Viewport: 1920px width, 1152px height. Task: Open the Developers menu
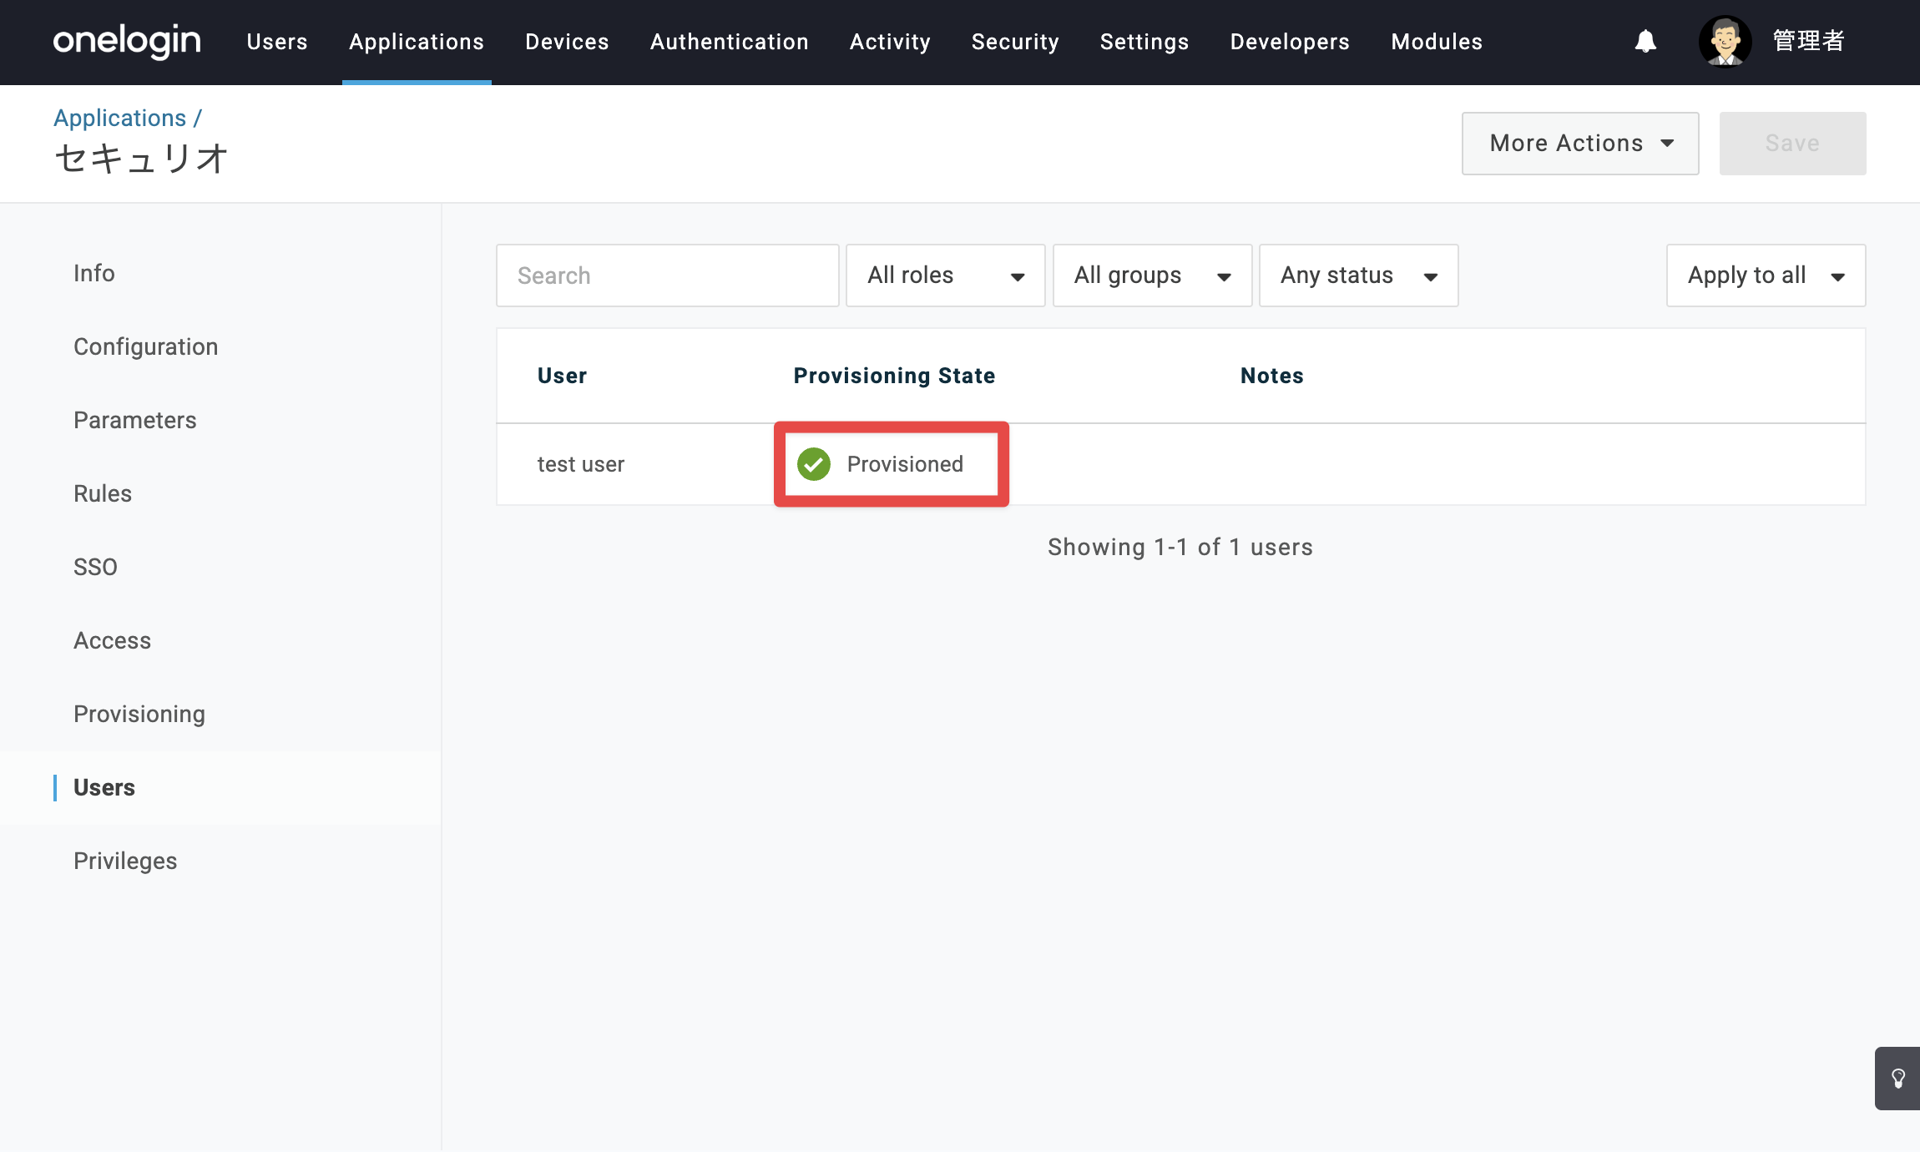coord(1290,42)
